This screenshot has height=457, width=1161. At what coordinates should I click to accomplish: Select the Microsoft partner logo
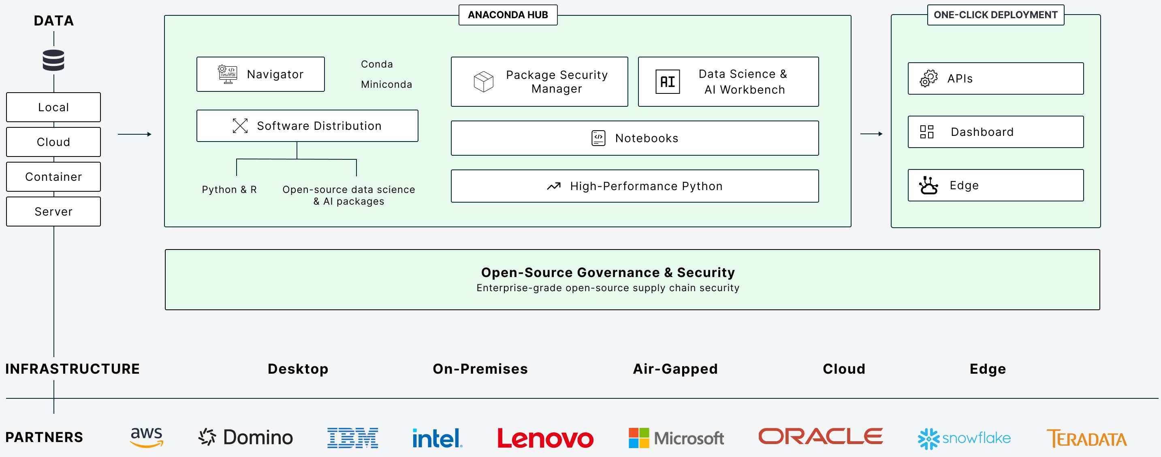[x=675, y=437]
